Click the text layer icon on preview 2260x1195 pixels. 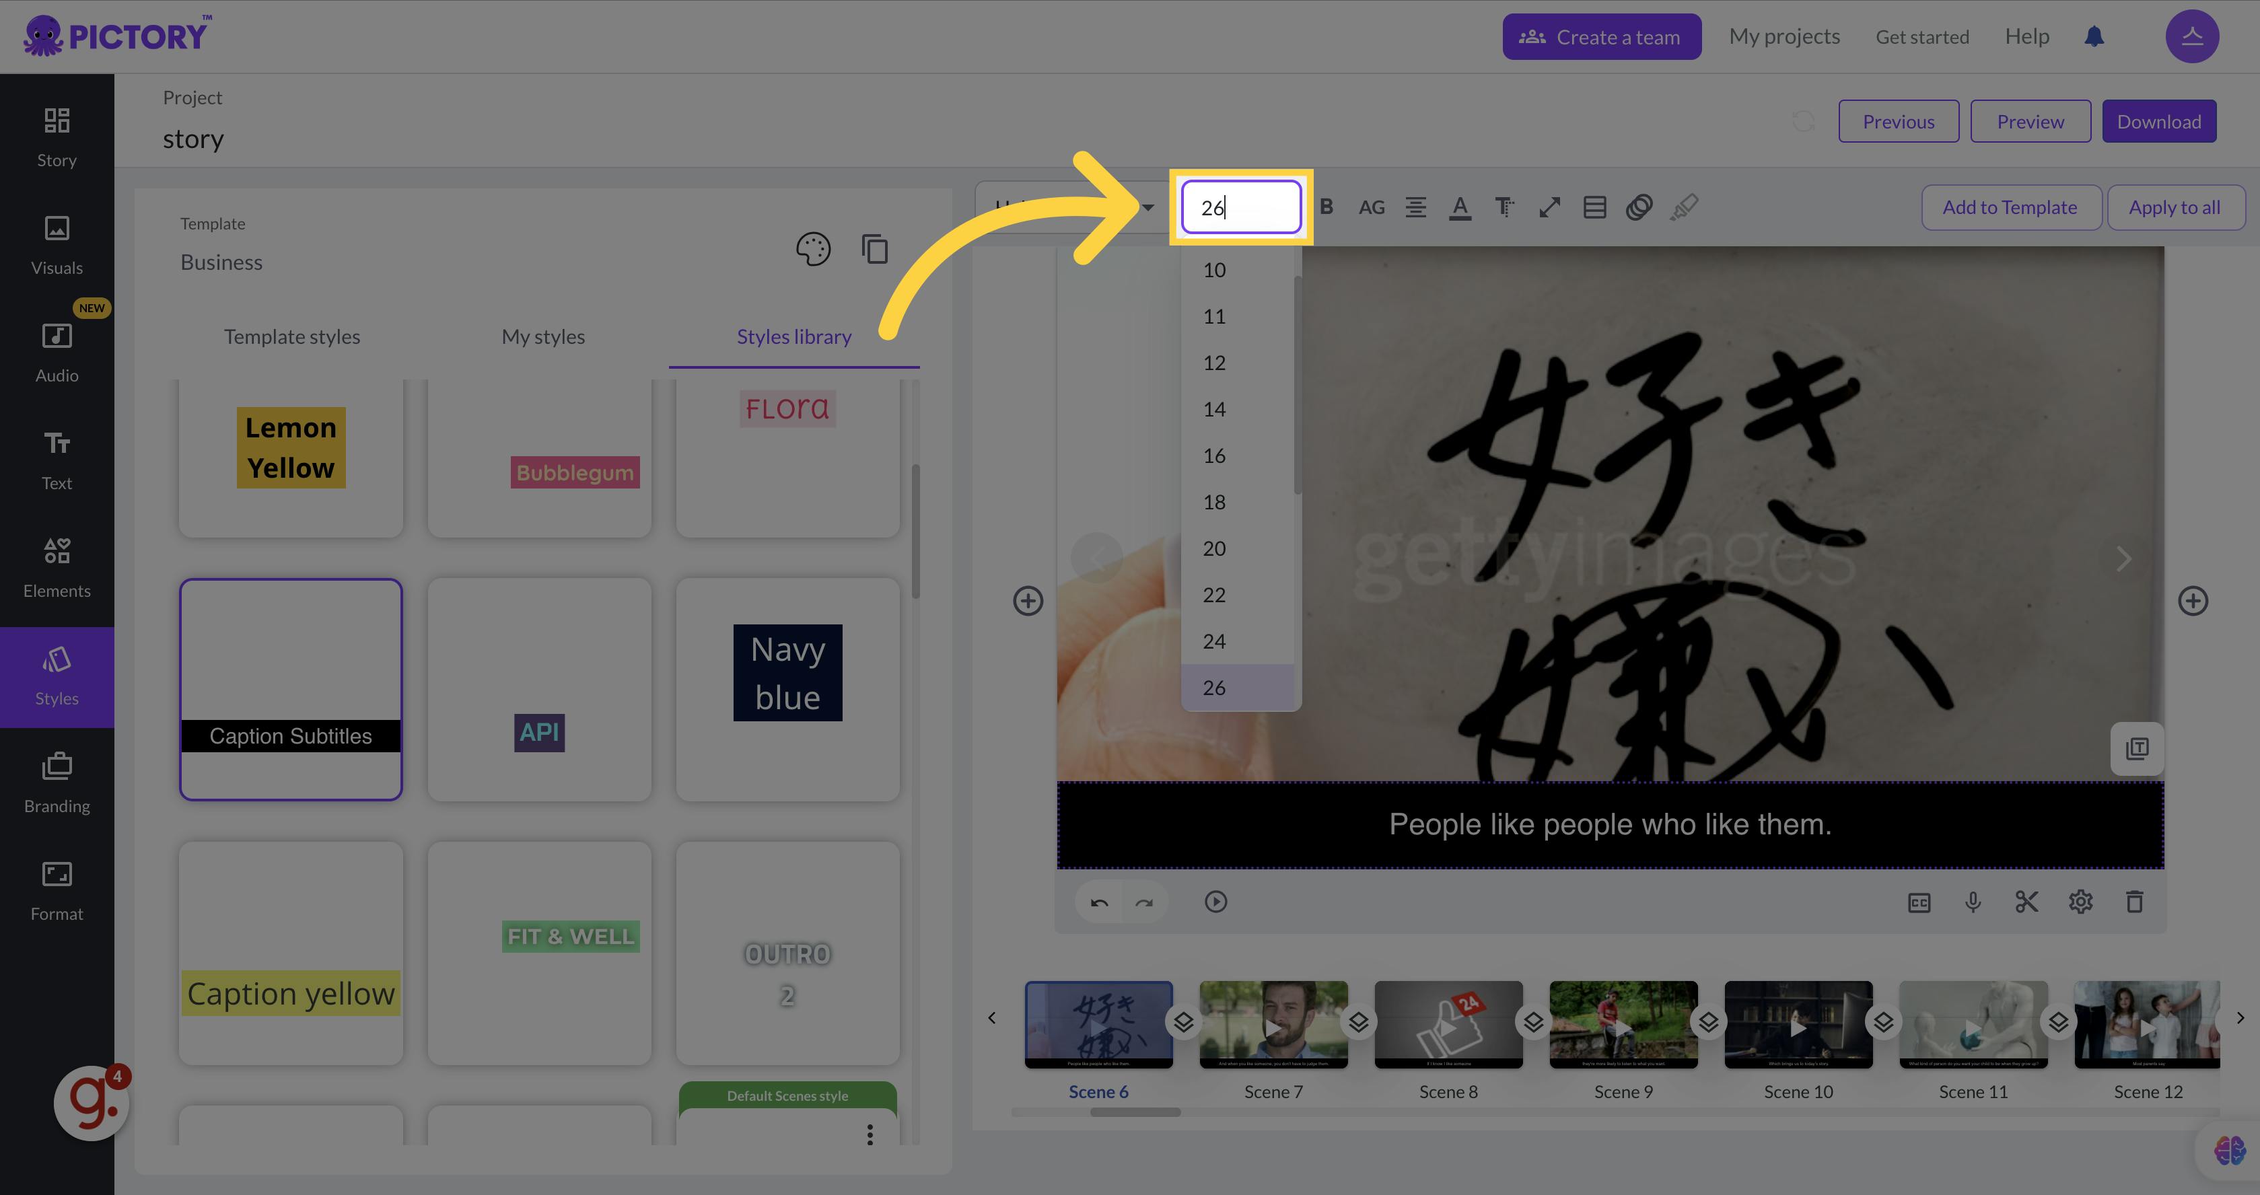click(x=2138, y=750)
